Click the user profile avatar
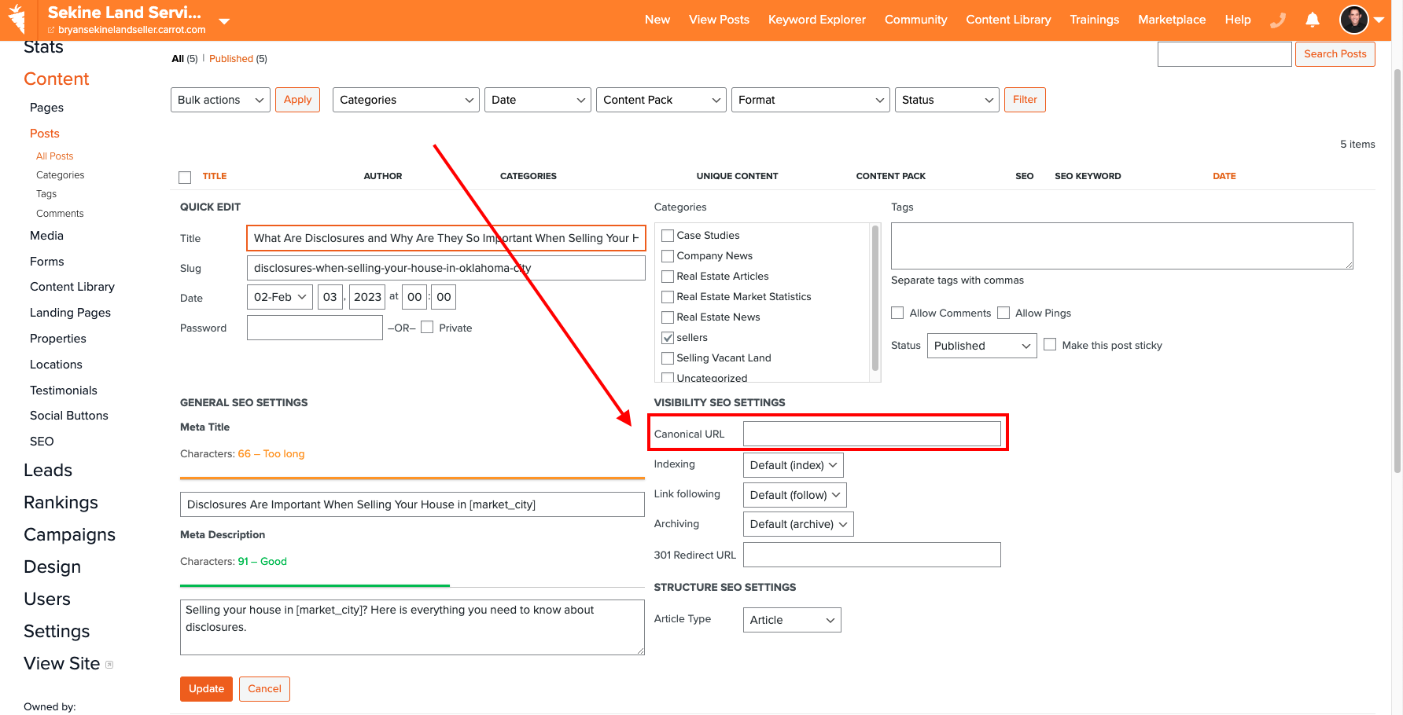Image resolution: width=1403 pixels, height=715 pixels. (x=1353, y=20)
